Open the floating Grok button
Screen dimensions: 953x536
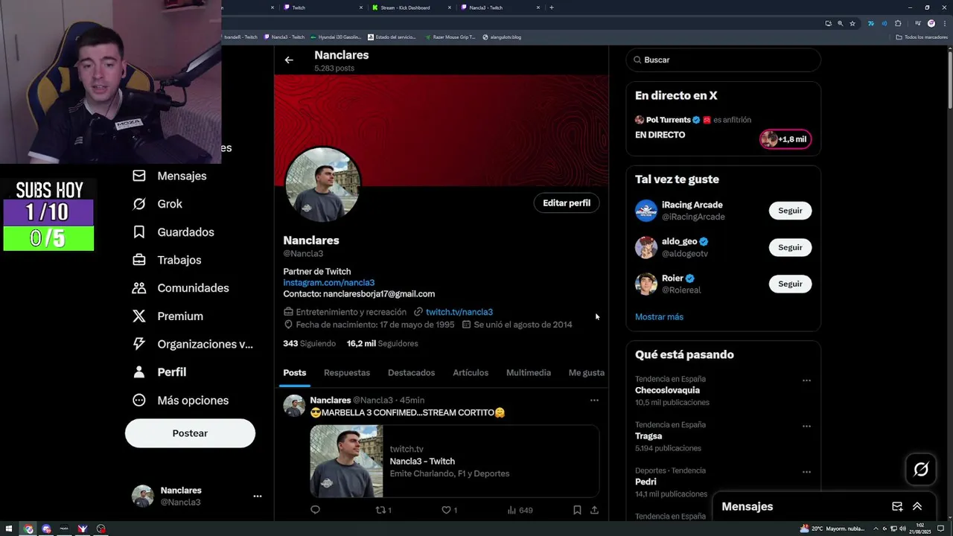921,469
